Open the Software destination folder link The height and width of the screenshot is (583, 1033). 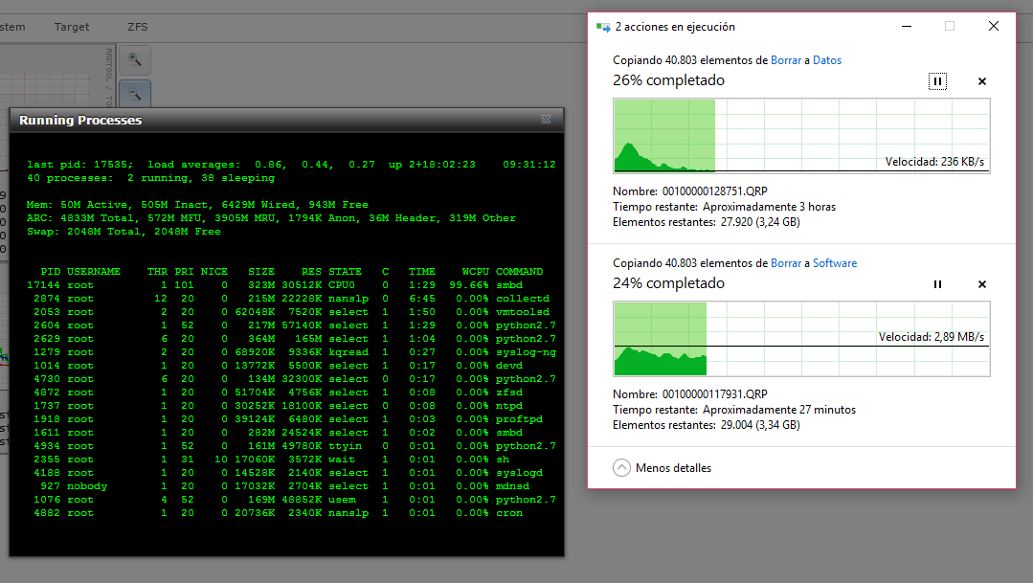835,263
